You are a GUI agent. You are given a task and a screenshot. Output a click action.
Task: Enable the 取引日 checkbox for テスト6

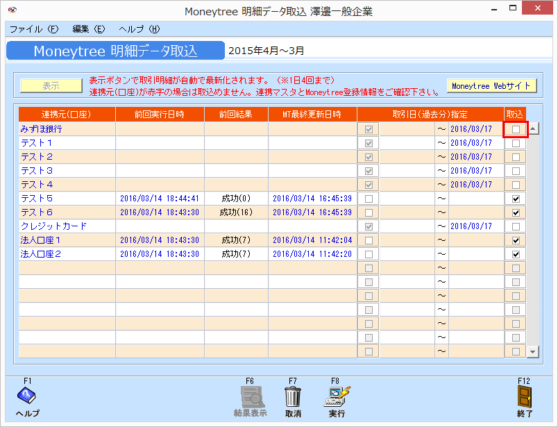click(x=369, y=212)
